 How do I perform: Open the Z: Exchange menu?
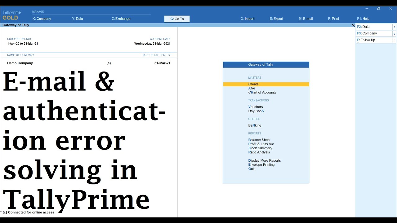(x=121, y=19)
